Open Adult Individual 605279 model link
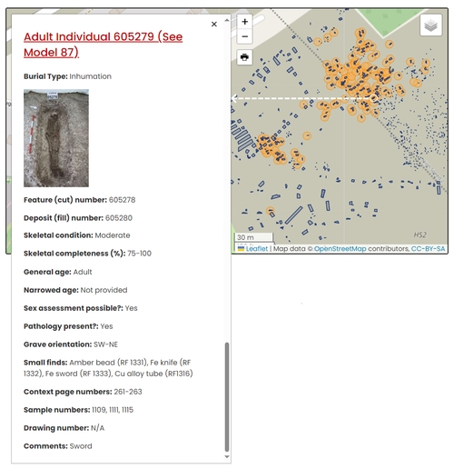Viewport: 454px width, 469px height. click(103, 45)
